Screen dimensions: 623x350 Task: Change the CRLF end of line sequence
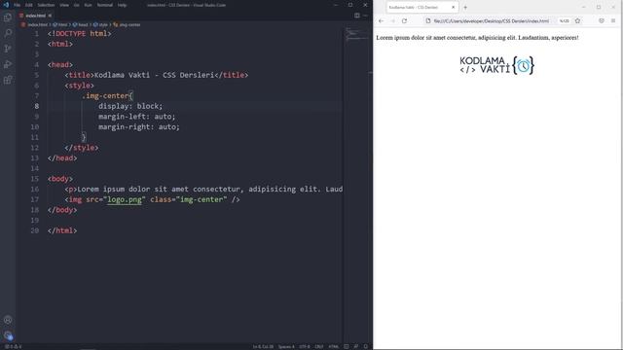click(319, 346)
